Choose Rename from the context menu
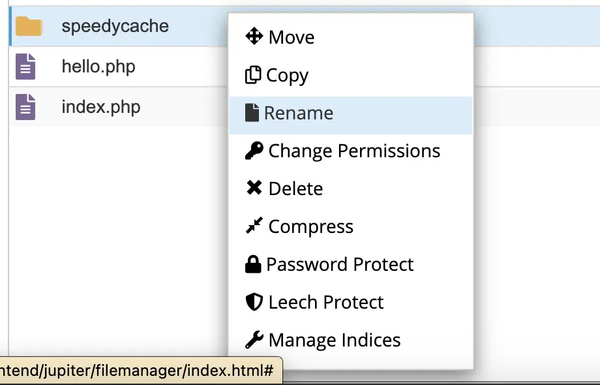Image resolution: width=600 pixels, height=385 pixels. [299, 113]
